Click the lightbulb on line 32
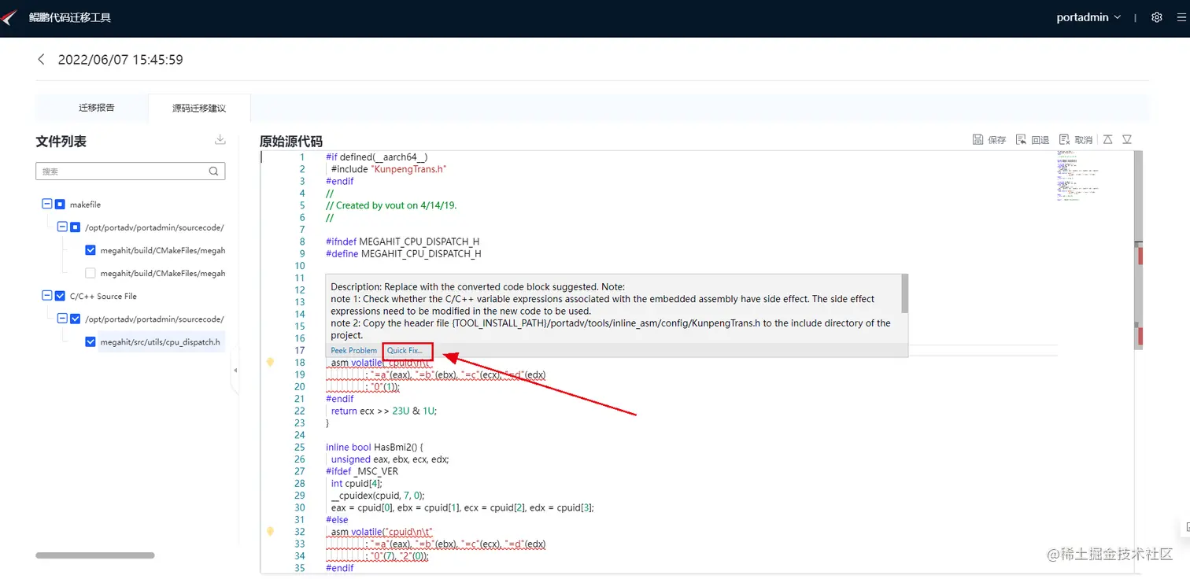 click(x=270, y=532)
